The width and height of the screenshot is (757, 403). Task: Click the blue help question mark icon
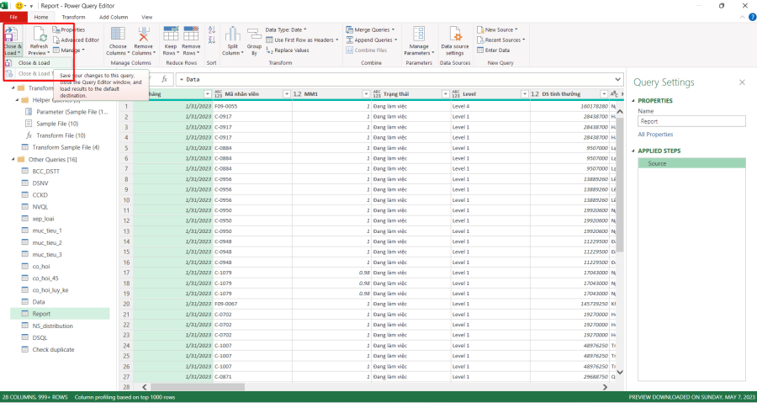(752, 17)
